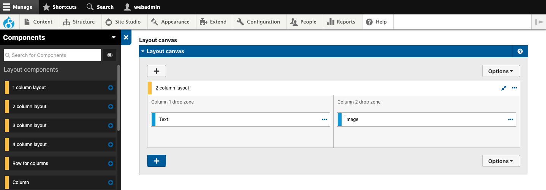Collapse the 2 column layout arrows icon
This screenshot has height=190, width=546.
point(504,88)
